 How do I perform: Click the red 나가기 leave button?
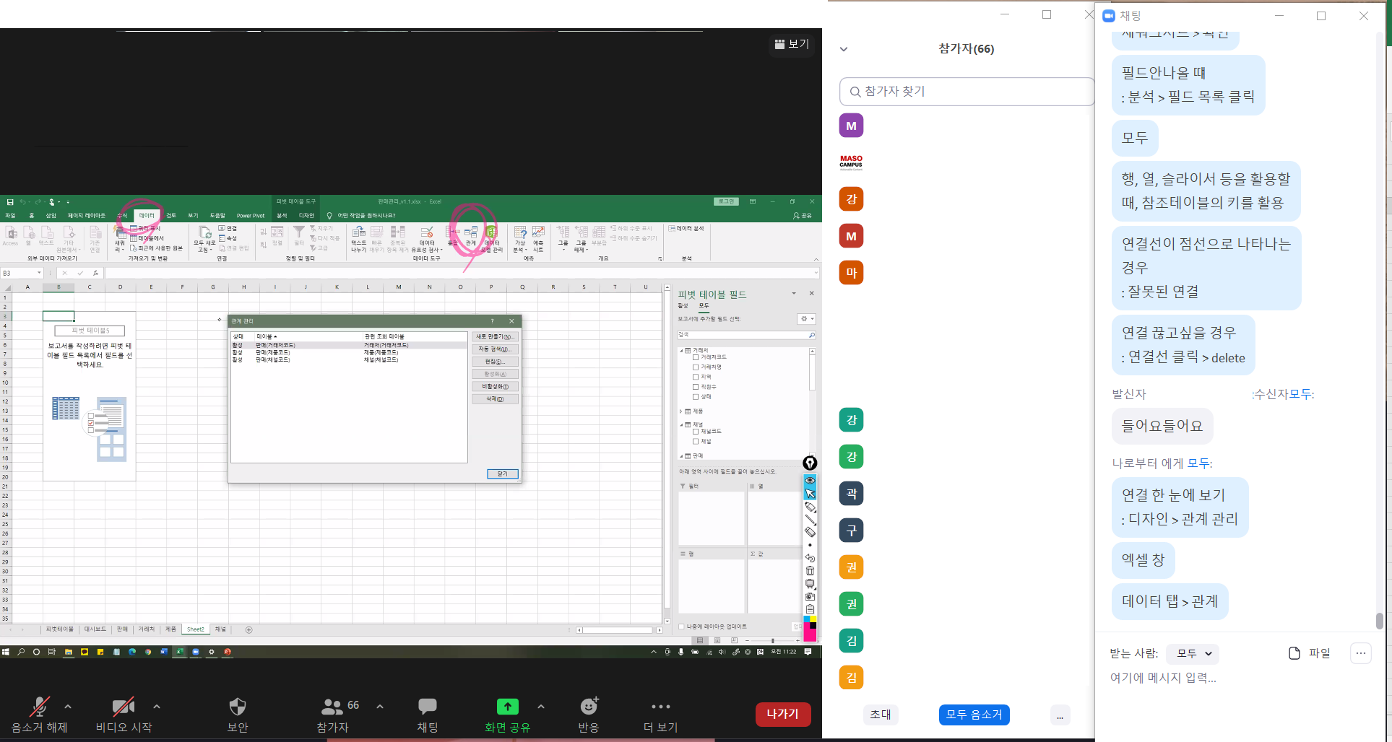[782, 714]
